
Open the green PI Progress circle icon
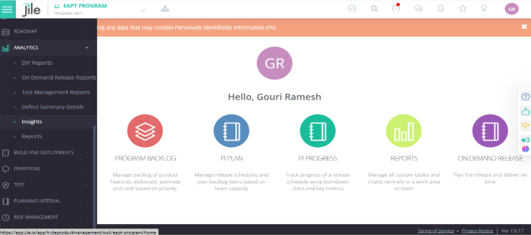pos(318,131)
